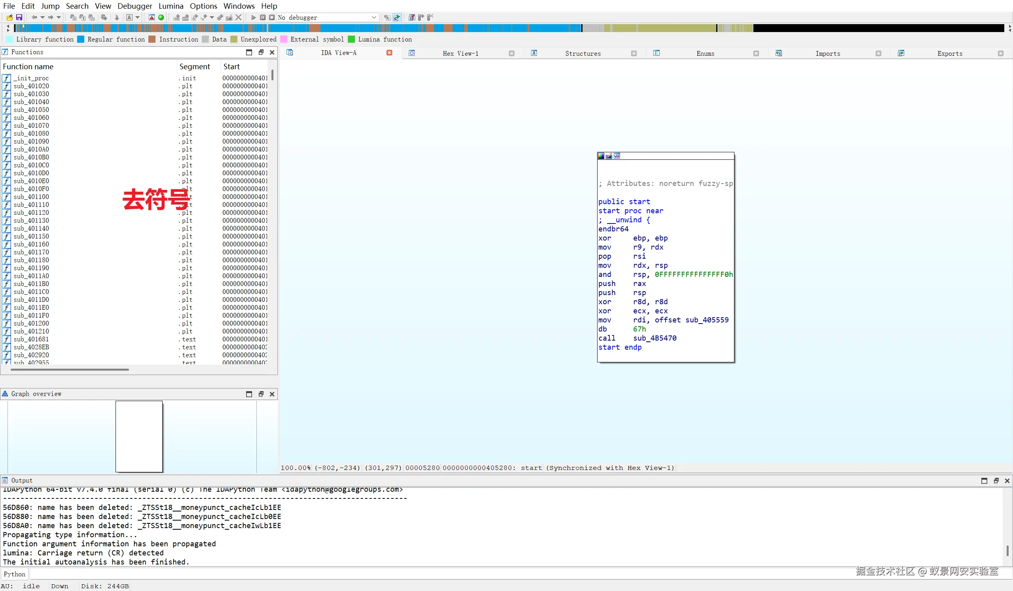The height and width of the screenshot is (591, 1013).
Task: Click the delete X toolbar icon
Action: (x=238, y=17)
